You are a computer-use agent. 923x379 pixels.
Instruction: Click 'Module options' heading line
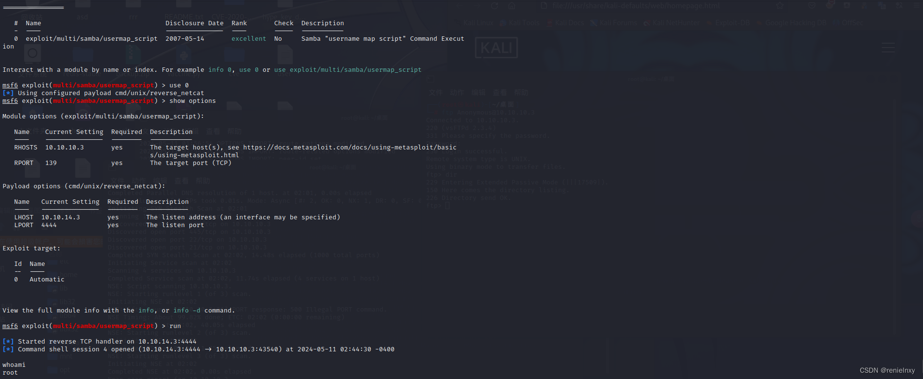pyautogui.click(x=103, y=116)
